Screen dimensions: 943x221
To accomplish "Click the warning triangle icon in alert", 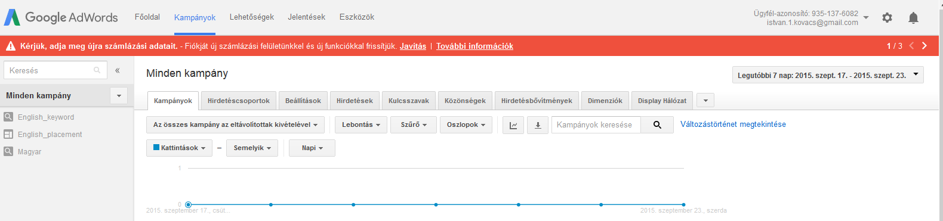I will click(11, 46).
